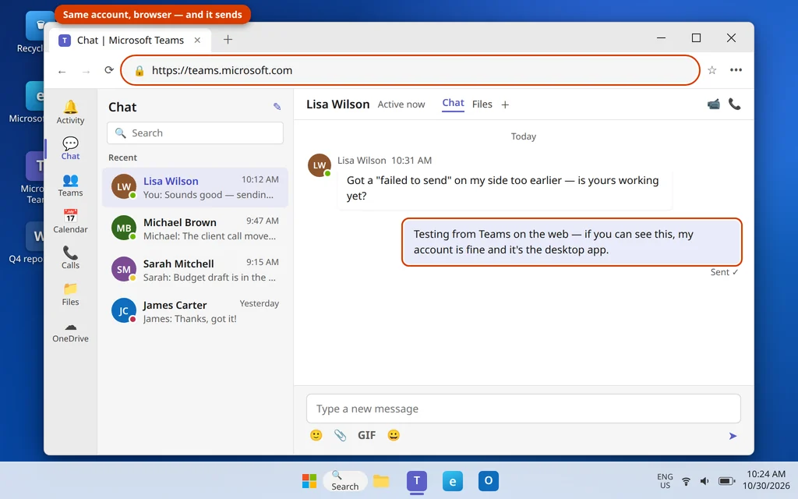Open OneDrive in the Teams sidebar
The image size is (798, 499).
click(70, 332)
